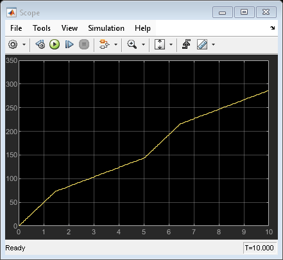The height and width of the screenshot is (260, 283).
Task: Select the Zoom magnifier tool
Action: pos(132,44)
